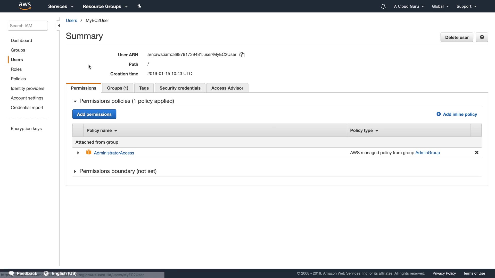Switch to the Groups (1) tab

(118, 88)
